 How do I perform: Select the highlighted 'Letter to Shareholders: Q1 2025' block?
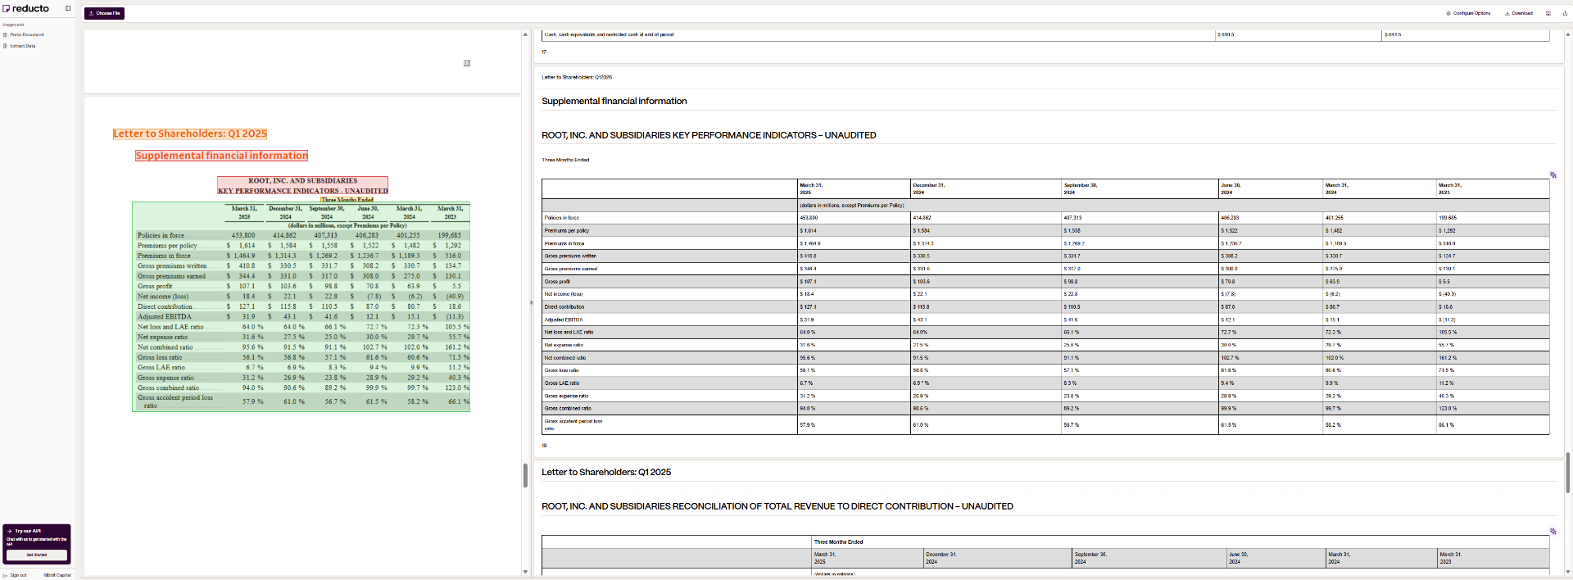(190, 134)
